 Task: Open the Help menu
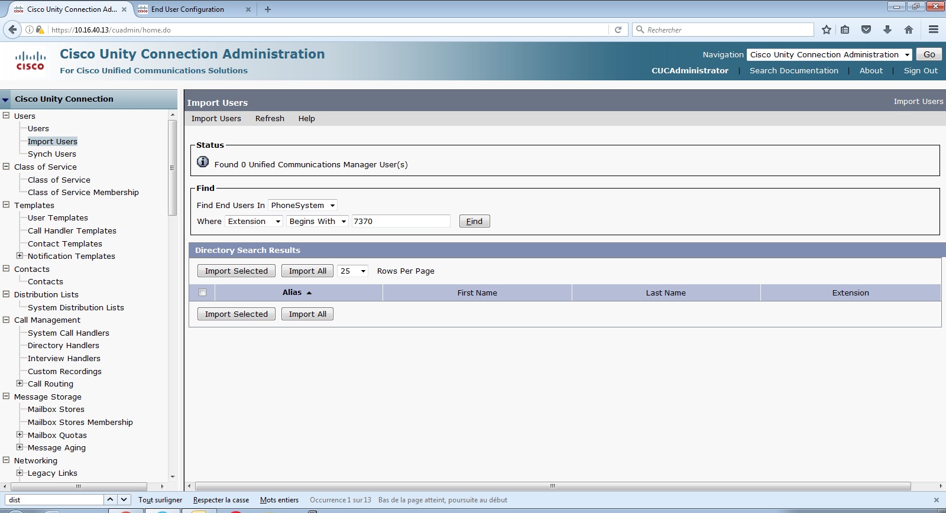click(306, 118)
